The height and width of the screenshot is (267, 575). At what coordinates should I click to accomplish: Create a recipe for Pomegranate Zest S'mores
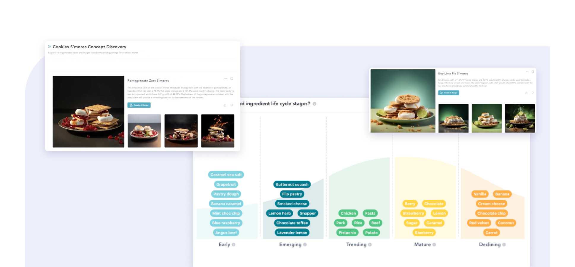[139, 105]
